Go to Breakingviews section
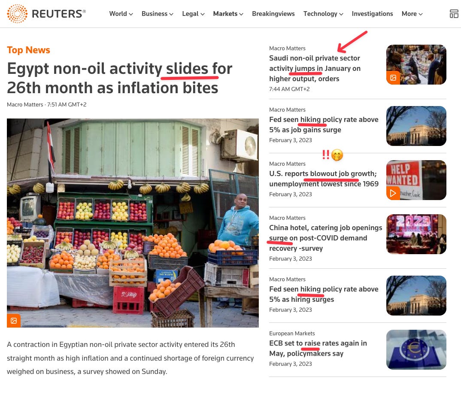 [273, 14]
